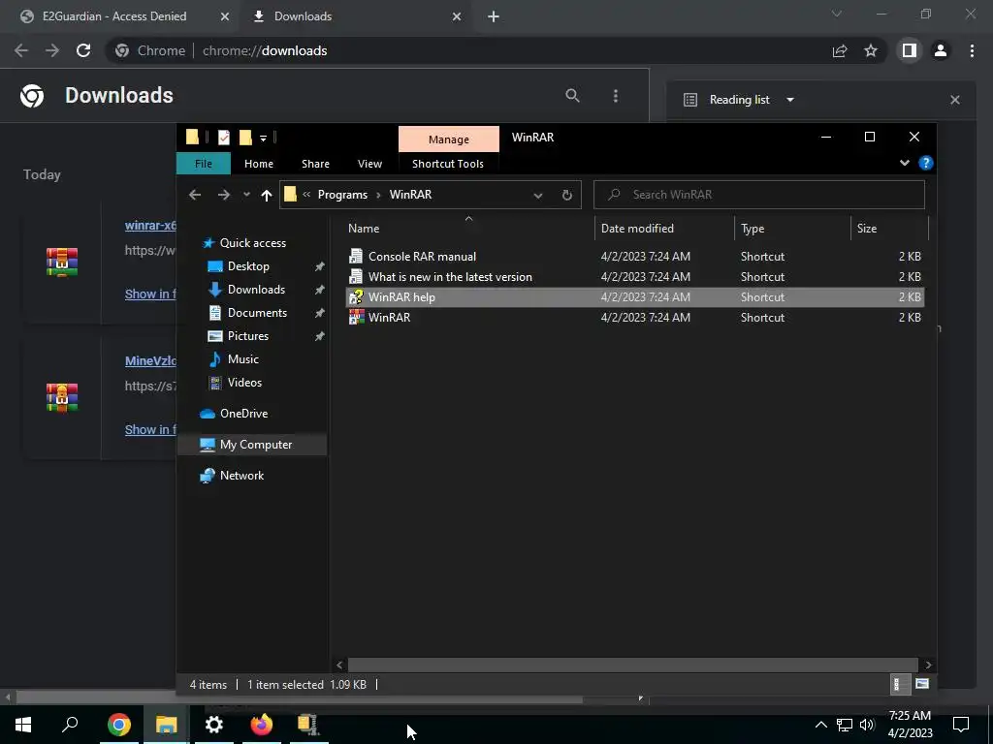
Task: Click the WinRAR application shortcut icon
Action: click(x=357, y=317)
